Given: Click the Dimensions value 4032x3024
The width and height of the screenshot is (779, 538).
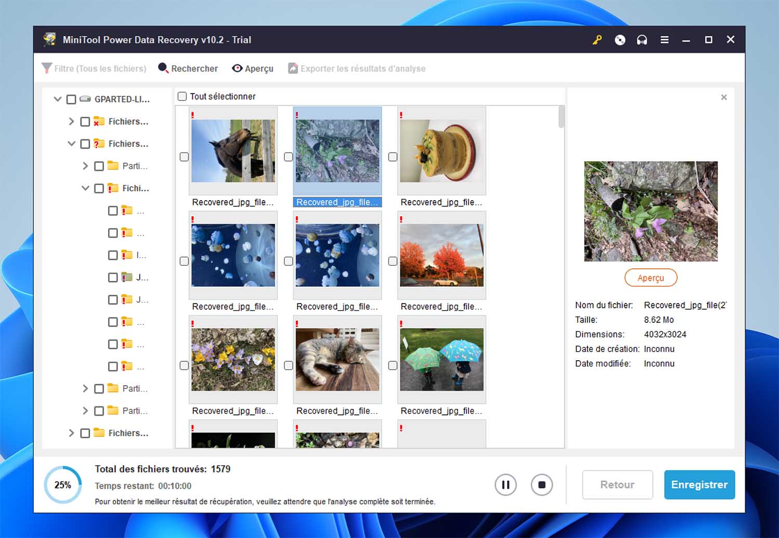Looking at the screenshot, I should click(x=665, y=334).
